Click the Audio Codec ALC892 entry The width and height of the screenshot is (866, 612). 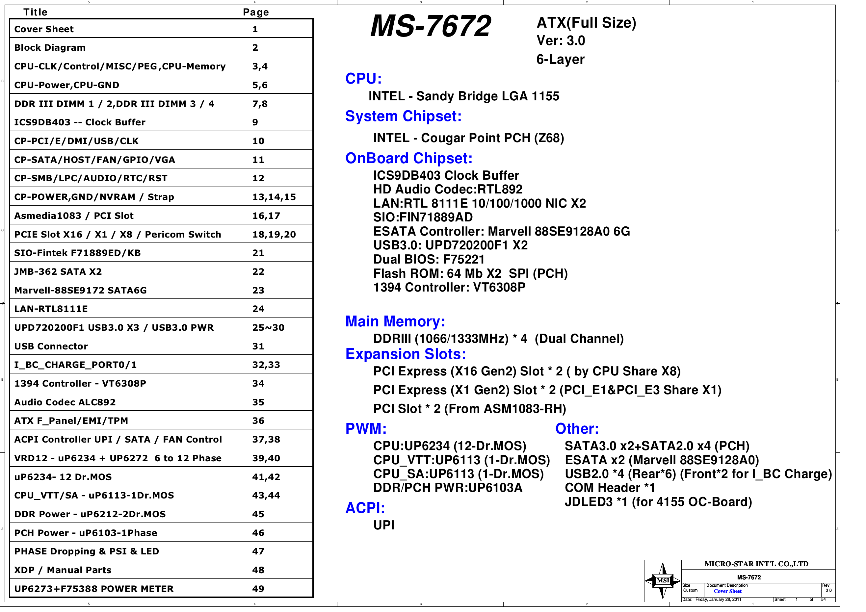click(65, 402)
